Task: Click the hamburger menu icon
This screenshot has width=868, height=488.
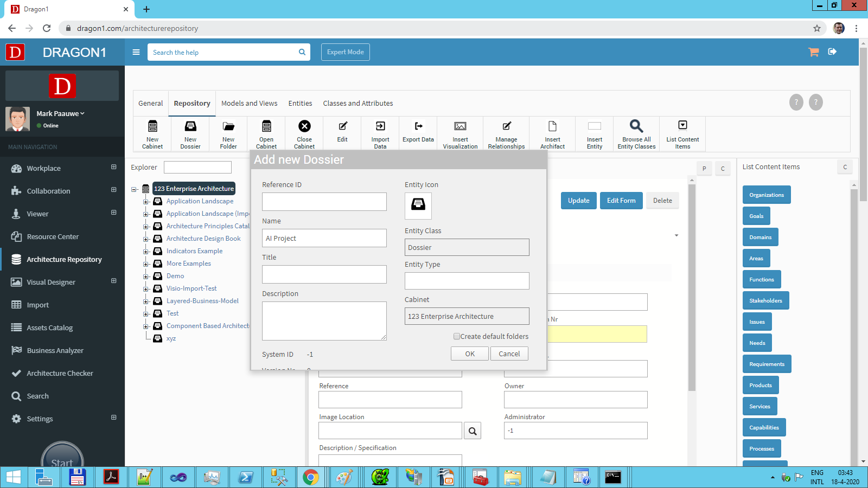Action: click(136, 52)
